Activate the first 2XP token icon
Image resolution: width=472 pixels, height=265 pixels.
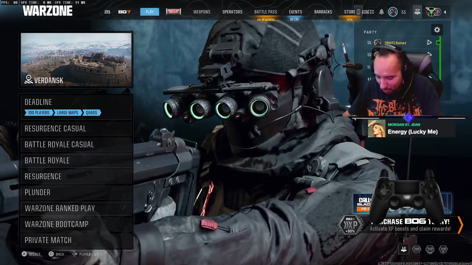pos(417,249)
